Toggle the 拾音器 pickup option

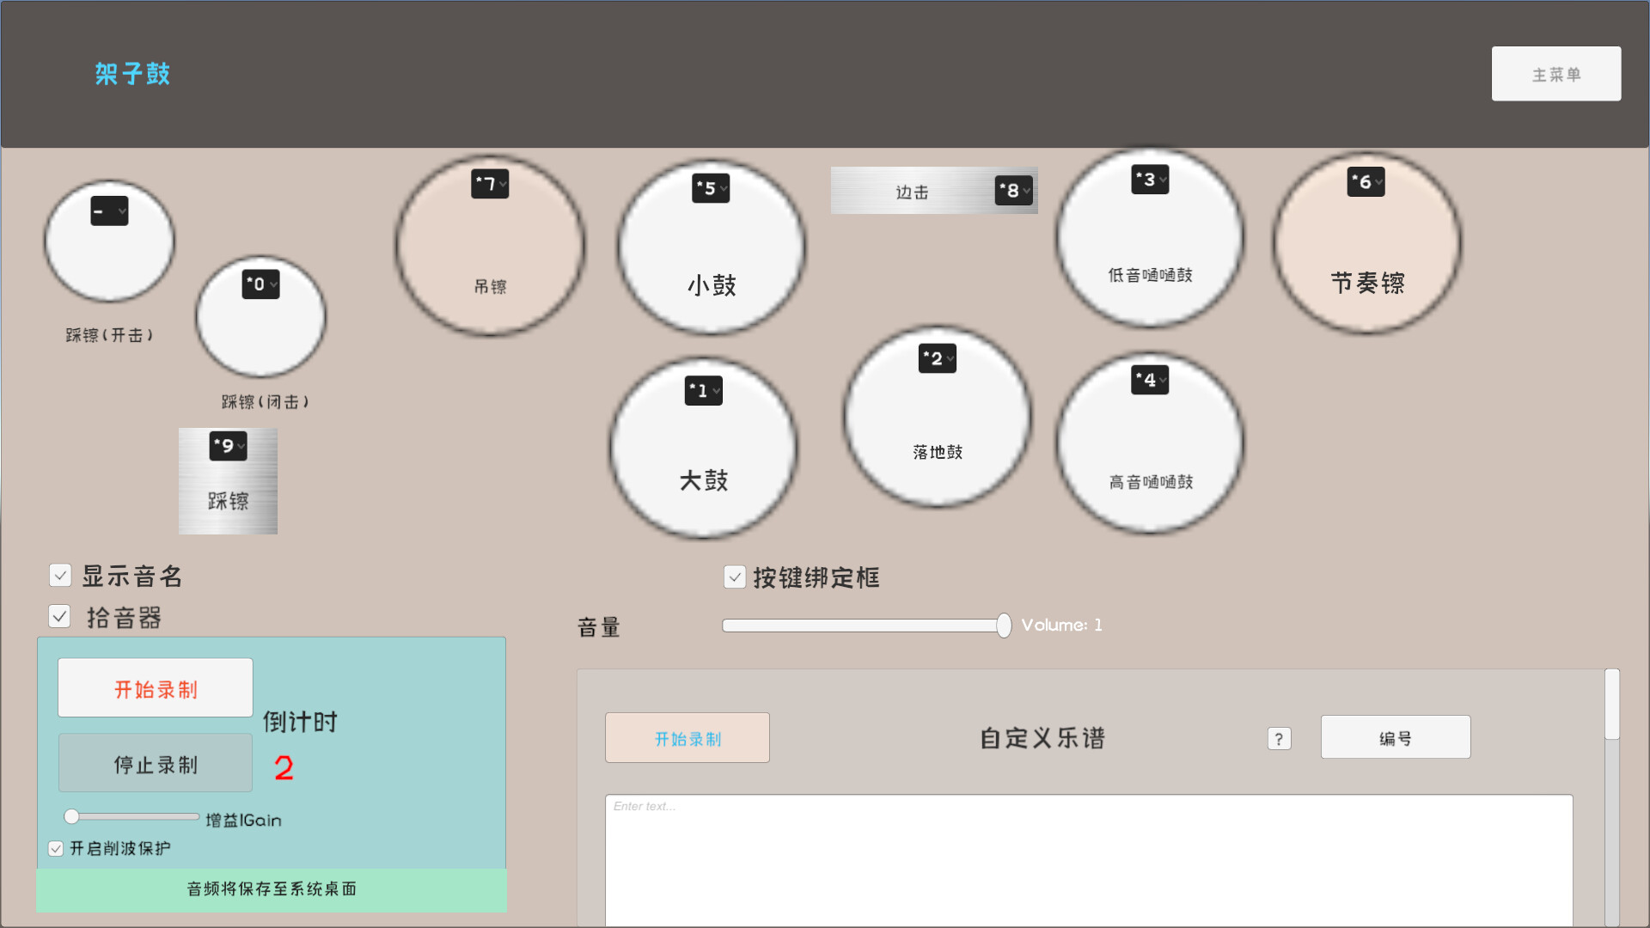(59, 617)
